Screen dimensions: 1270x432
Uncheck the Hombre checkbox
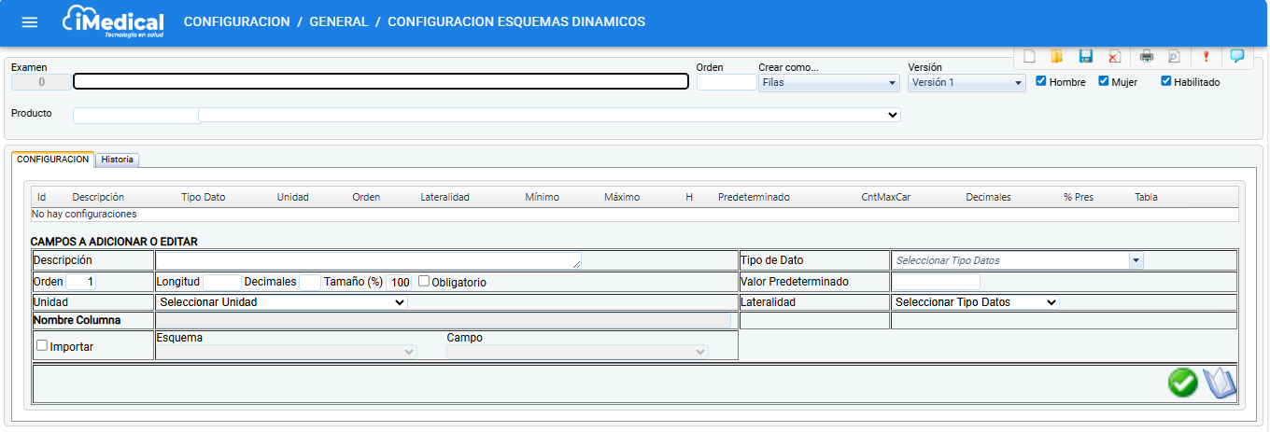tap(1041, 81)
